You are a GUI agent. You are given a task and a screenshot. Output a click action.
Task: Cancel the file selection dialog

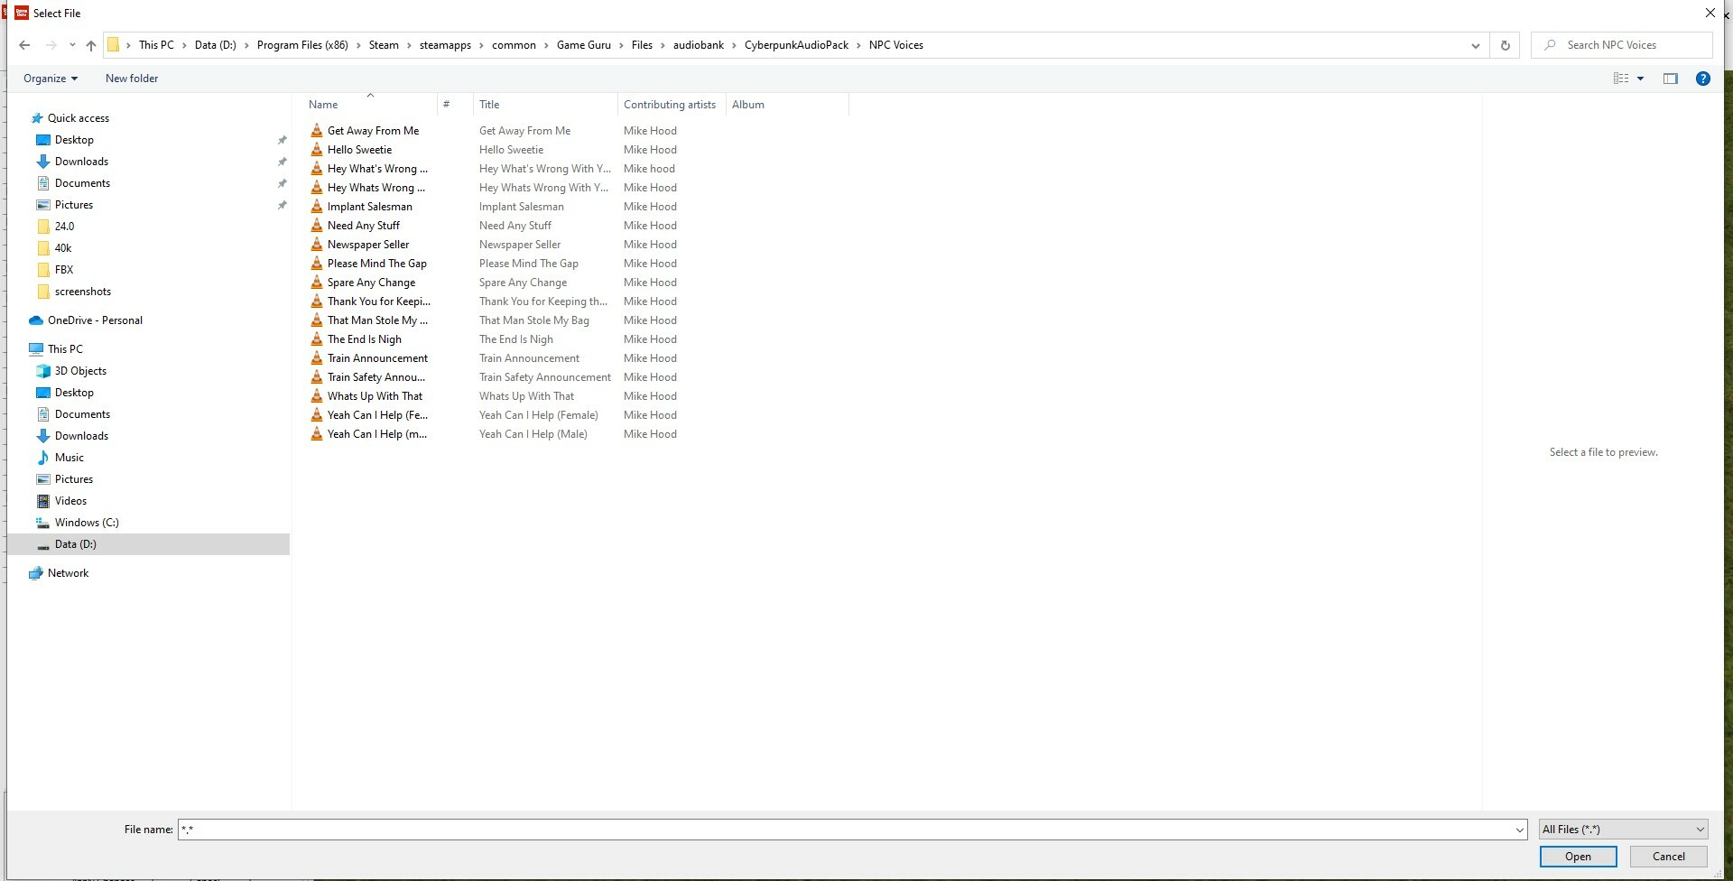pyautogui.click(x=1668, y=857)
